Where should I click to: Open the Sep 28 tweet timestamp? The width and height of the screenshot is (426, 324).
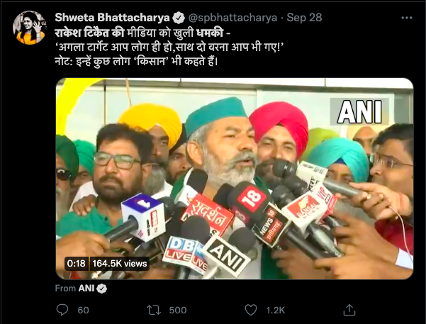coord(304,18)
